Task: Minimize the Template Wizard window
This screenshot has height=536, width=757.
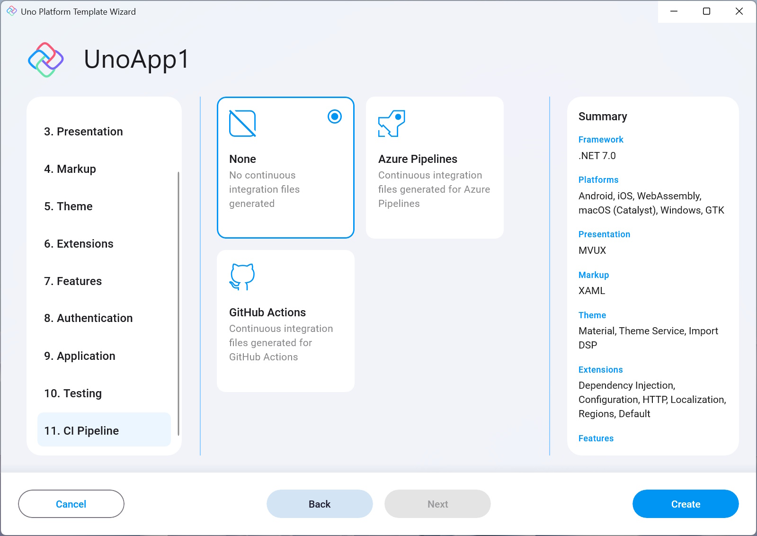Action: (674, 11)
